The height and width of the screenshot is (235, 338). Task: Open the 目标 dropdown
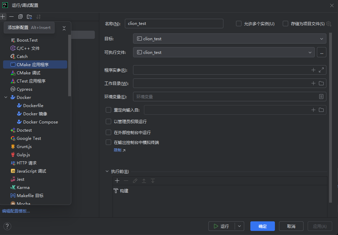click(230, 39)
